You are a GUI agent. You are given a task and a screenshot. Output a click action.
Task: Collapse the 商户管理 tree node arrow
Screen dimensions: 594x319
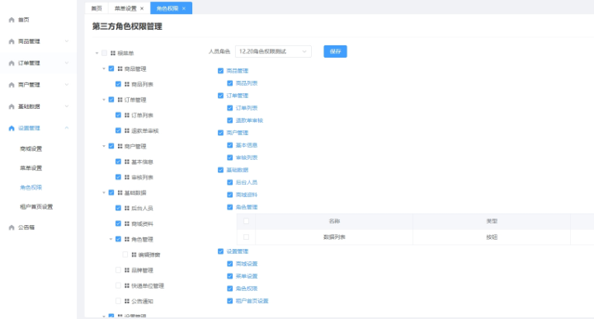coord(104,146)
